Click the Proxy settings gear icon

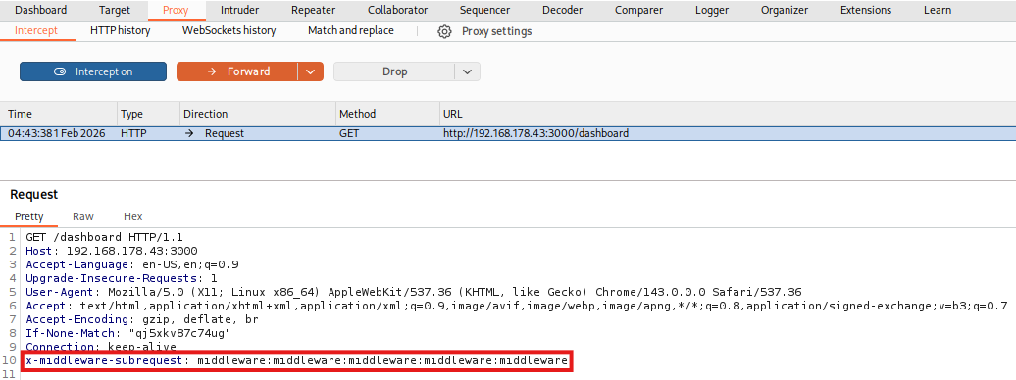pos(444,31)
